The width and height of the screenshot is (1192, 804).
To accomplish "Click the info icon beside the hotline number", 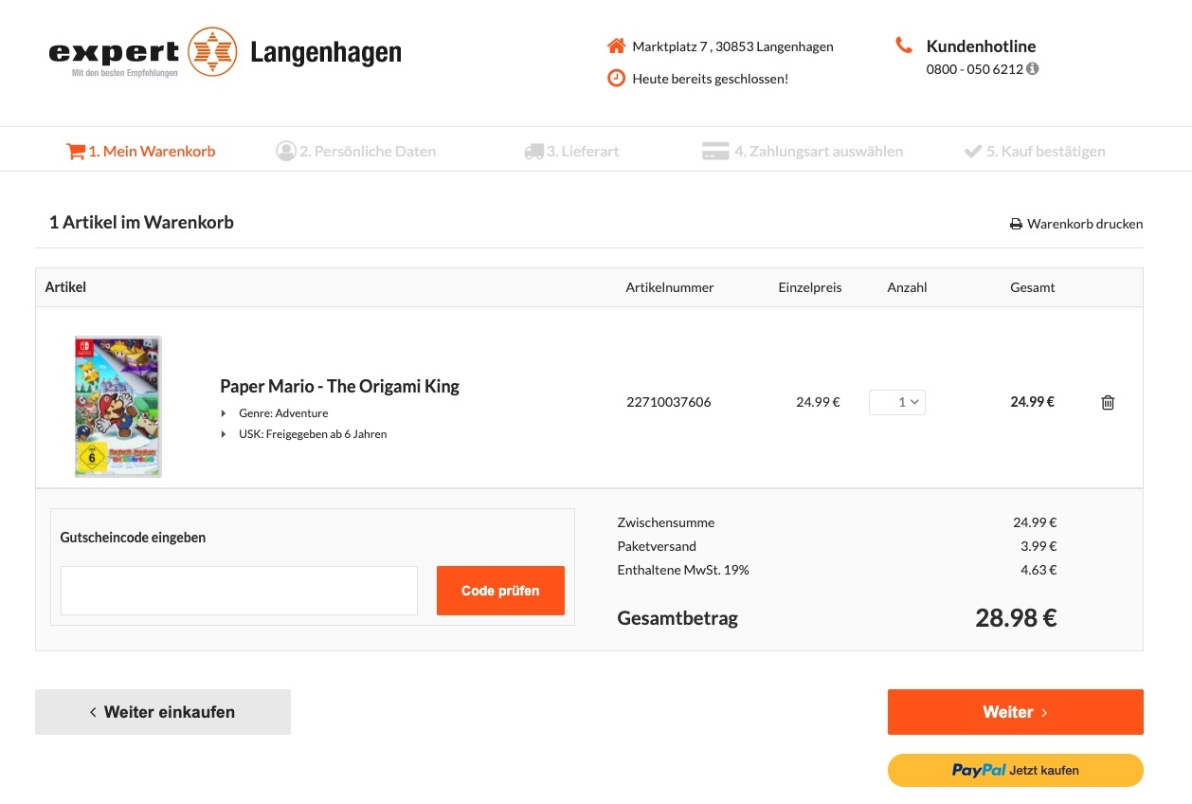I will pos(1033,68).
